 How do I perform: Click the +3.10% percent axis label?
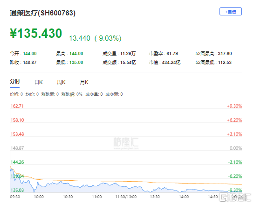click(234, 134)
